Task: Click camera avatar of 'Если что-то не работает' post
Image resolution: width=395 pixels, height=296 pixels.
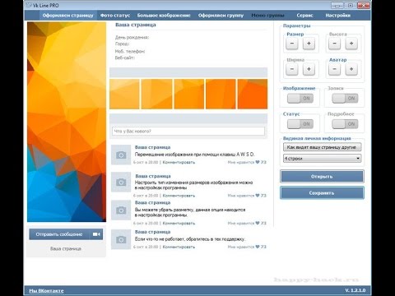Action: tap(121, 239)
